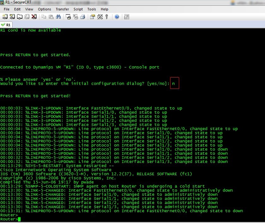
Task: Click the Print Screen toolbar icon
Action: pos(68,17)
